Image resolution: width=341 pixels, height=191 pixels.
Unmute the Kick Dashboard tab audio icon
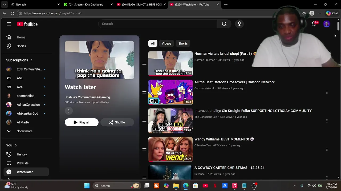click(x=71, y=5)
